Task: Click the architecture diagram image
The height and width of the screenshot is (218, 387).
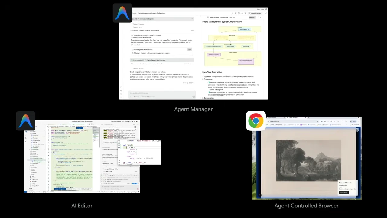Action: point(233,46)
